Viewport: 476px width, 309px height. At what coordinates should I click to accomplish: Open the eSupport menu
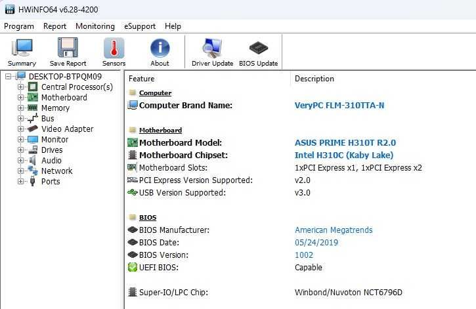click(140, 26)
